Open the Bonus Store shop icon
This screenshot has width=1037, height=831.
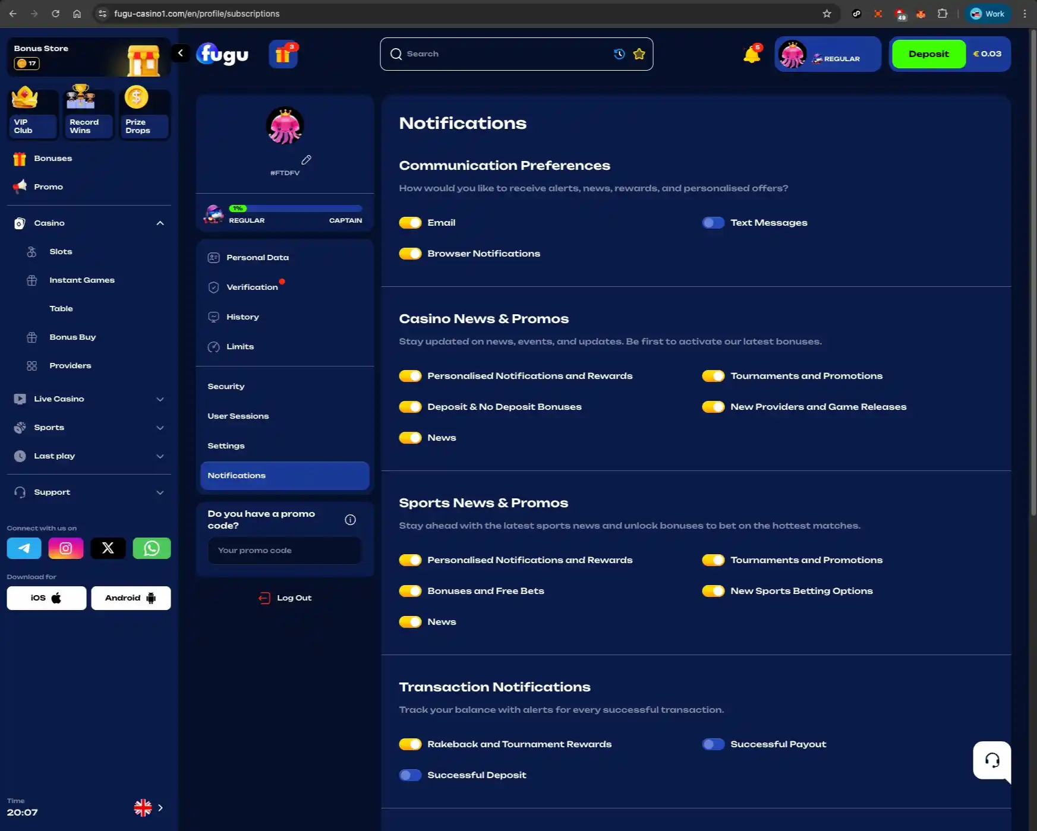tap(143, 60)
